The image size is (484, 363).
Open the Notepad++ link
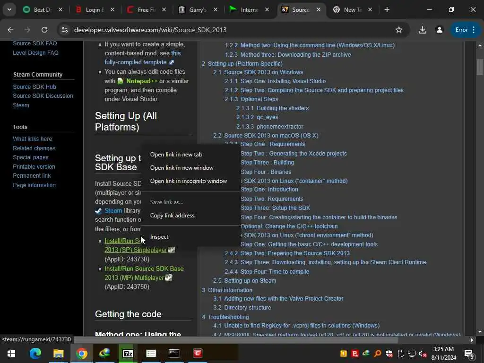[x=142, y=81]
